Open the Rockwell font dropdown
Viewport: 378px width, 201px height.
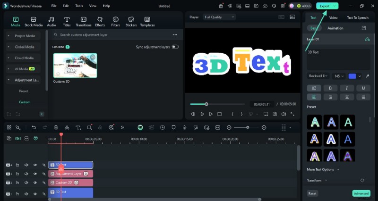click(x=318, y=76)
